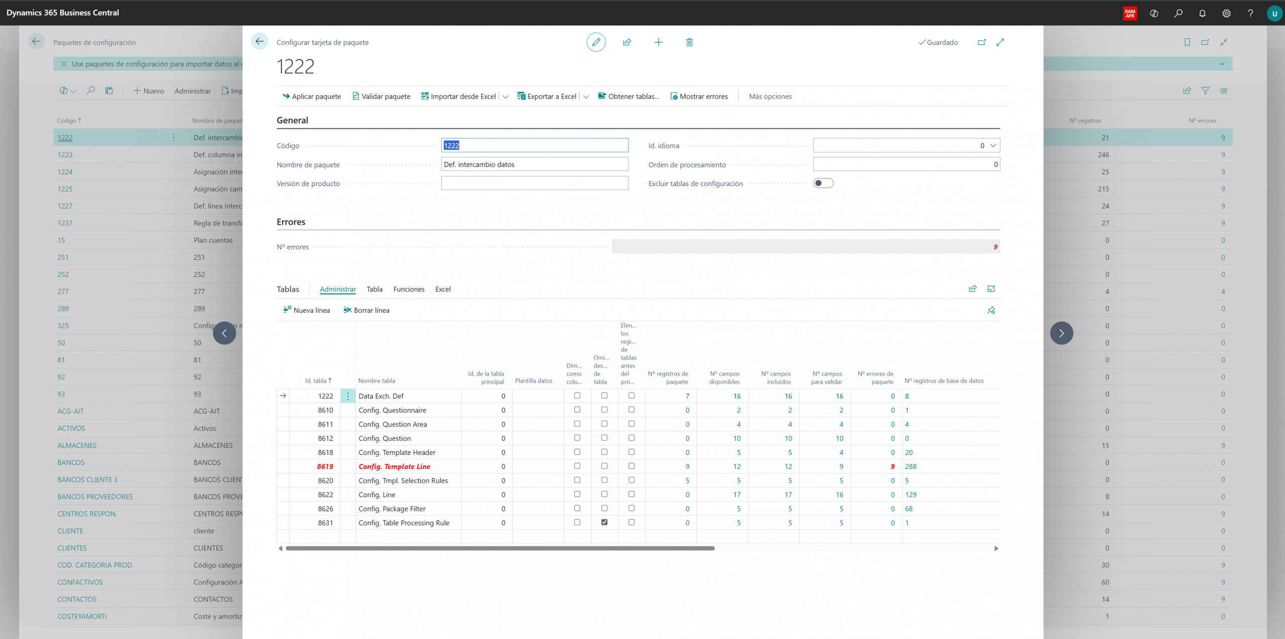
Task: Click the plus icon to create new package
Action: 658,42
